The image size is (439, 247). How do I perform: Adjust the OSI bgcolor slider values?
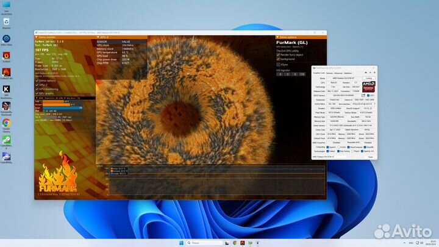291,74
